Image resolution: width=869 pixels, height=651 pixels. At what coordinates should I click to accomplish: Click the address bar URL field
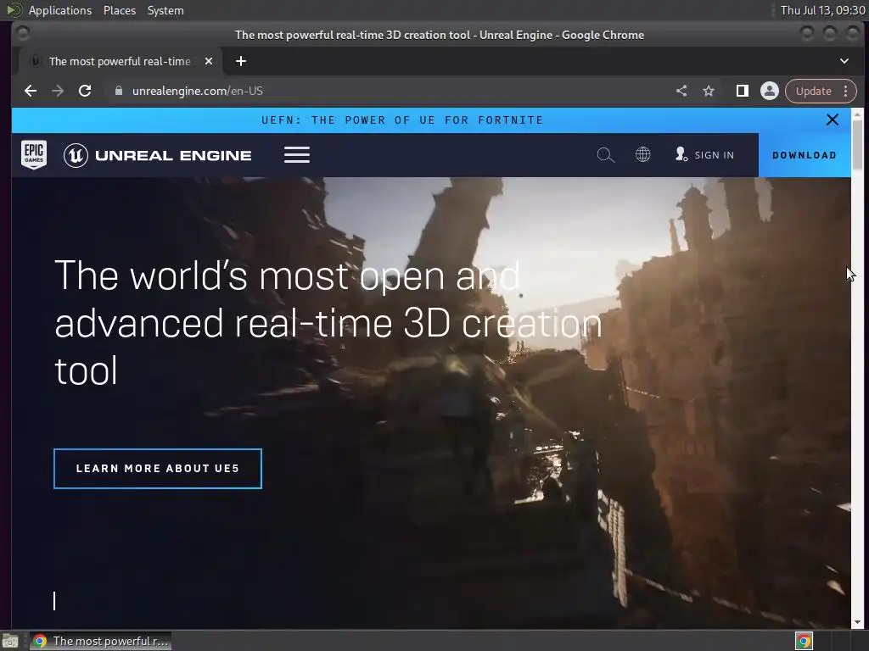pyautogui.click(x=388, y=91)
